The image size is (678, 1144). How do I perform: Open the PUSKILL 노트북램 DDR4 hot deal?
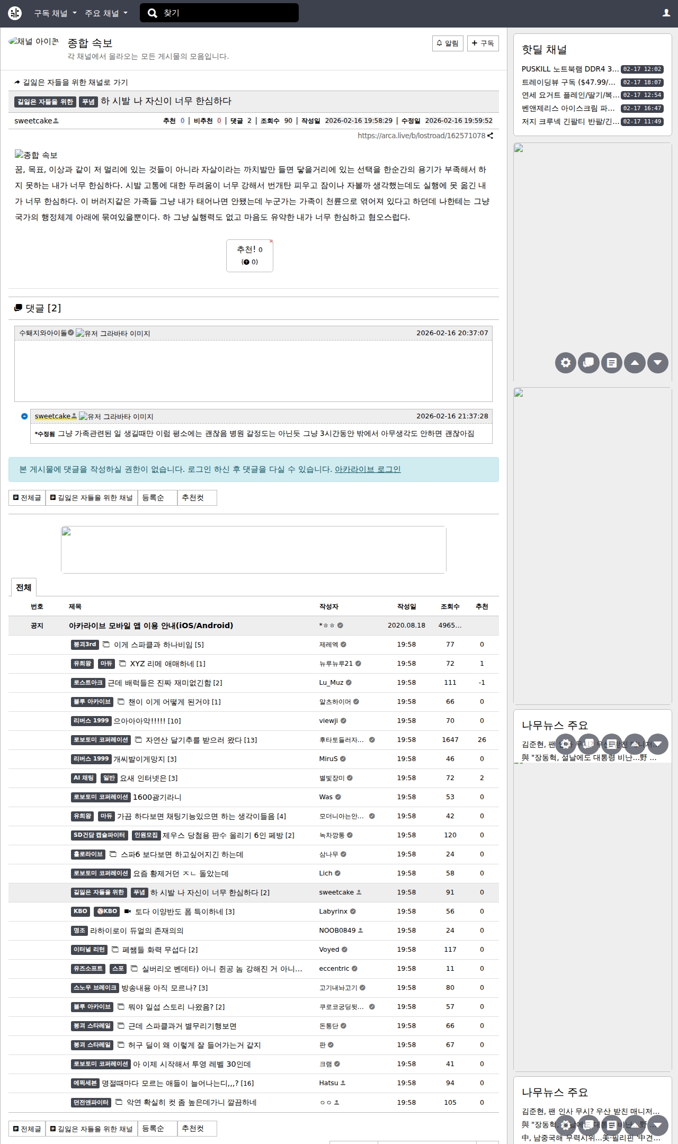570,69
